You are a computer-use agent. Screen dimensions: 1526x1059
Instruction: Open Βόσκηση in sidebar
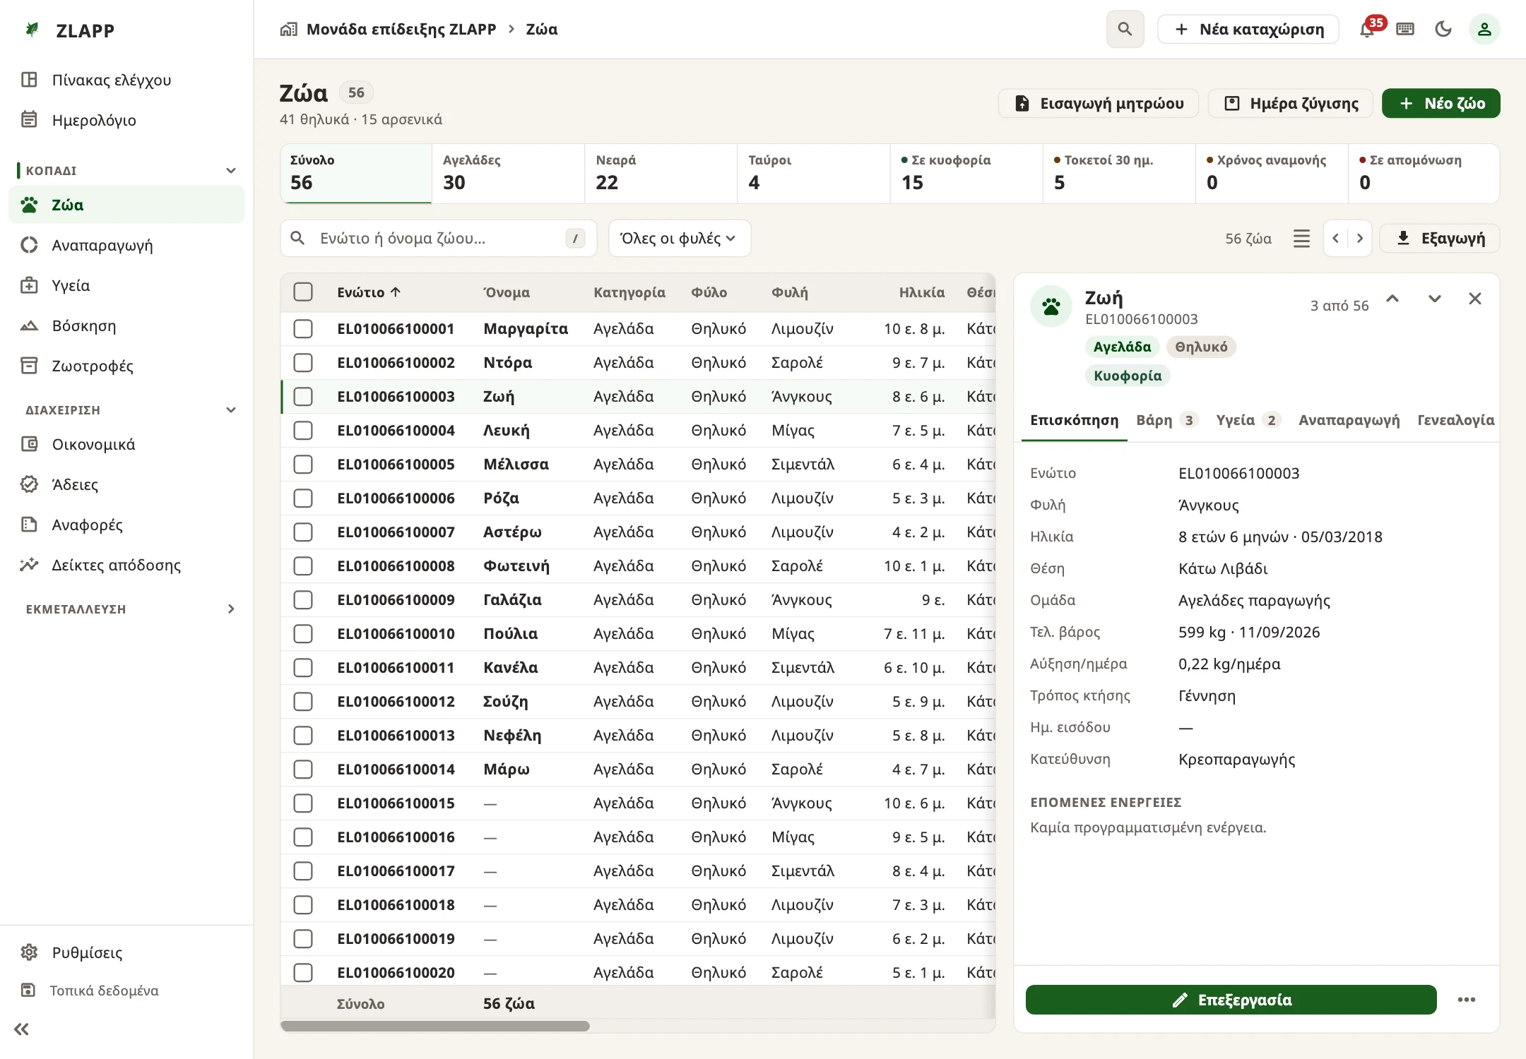(x=126, y=325)
